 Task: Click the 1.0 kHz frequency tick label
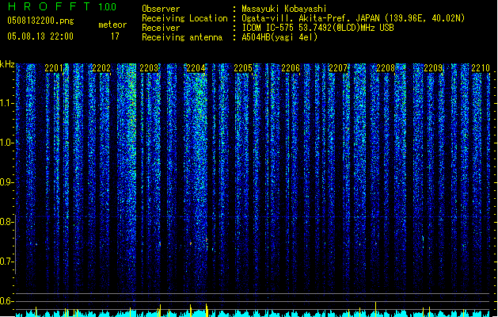point(7,143)
